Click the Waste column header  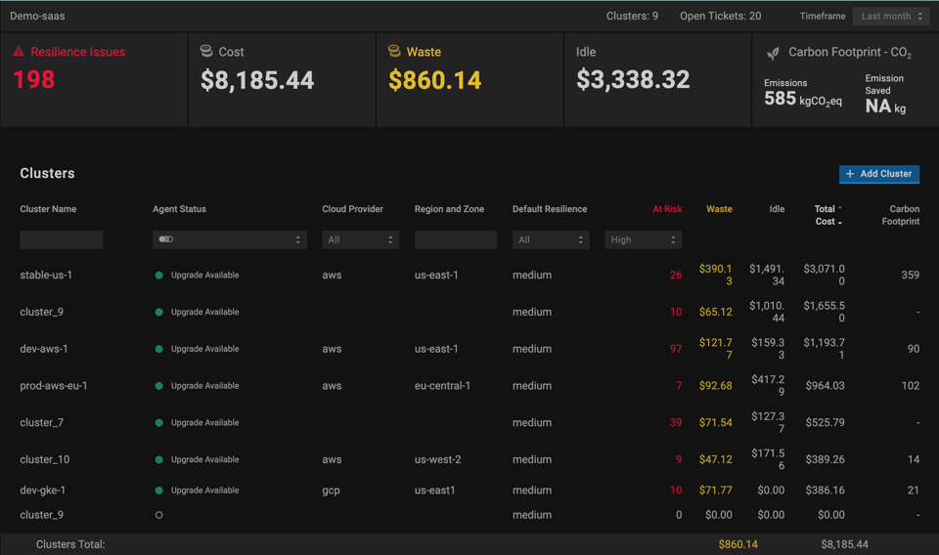click(719, 209)
